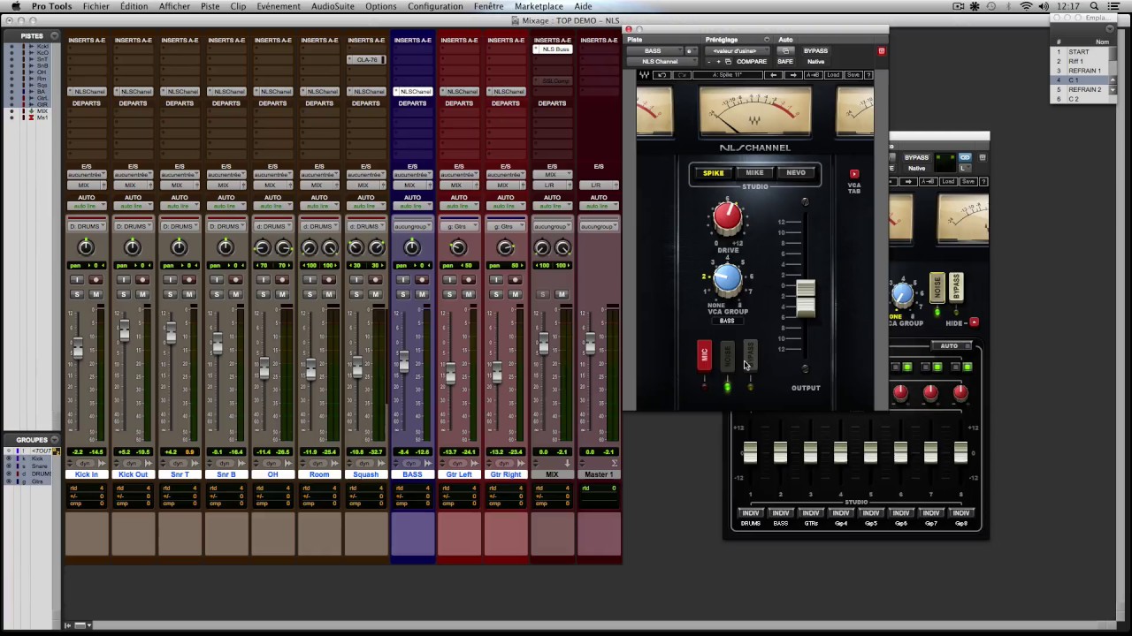The image size is (1132, 636).
Task: Toggle NOISE switch in NLS Channel
Action: 727,355
